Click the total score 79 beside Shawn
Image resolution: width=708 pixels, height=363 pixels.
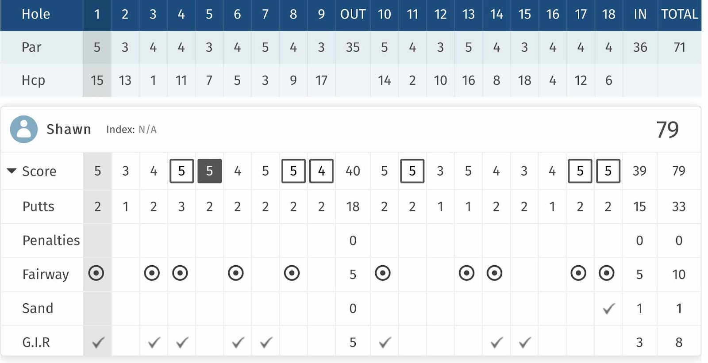(x=667, y=130)
